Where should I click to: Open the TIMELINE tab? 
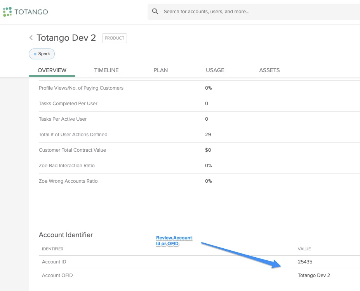106,70
